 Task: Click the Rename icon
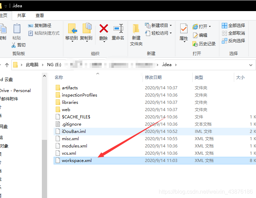118,28
